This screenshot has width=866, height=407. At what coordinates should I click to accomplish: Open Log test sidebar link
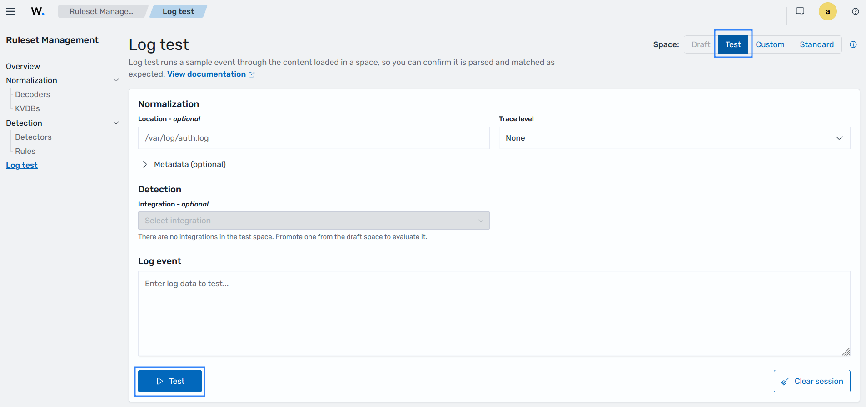coord(22,165)
